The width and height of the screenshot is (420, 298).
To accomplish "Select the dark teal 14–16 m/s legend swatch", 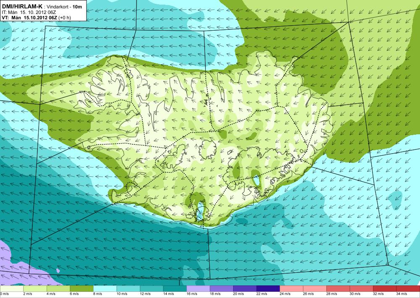I will pyautogui.click(x=175, y=289).
